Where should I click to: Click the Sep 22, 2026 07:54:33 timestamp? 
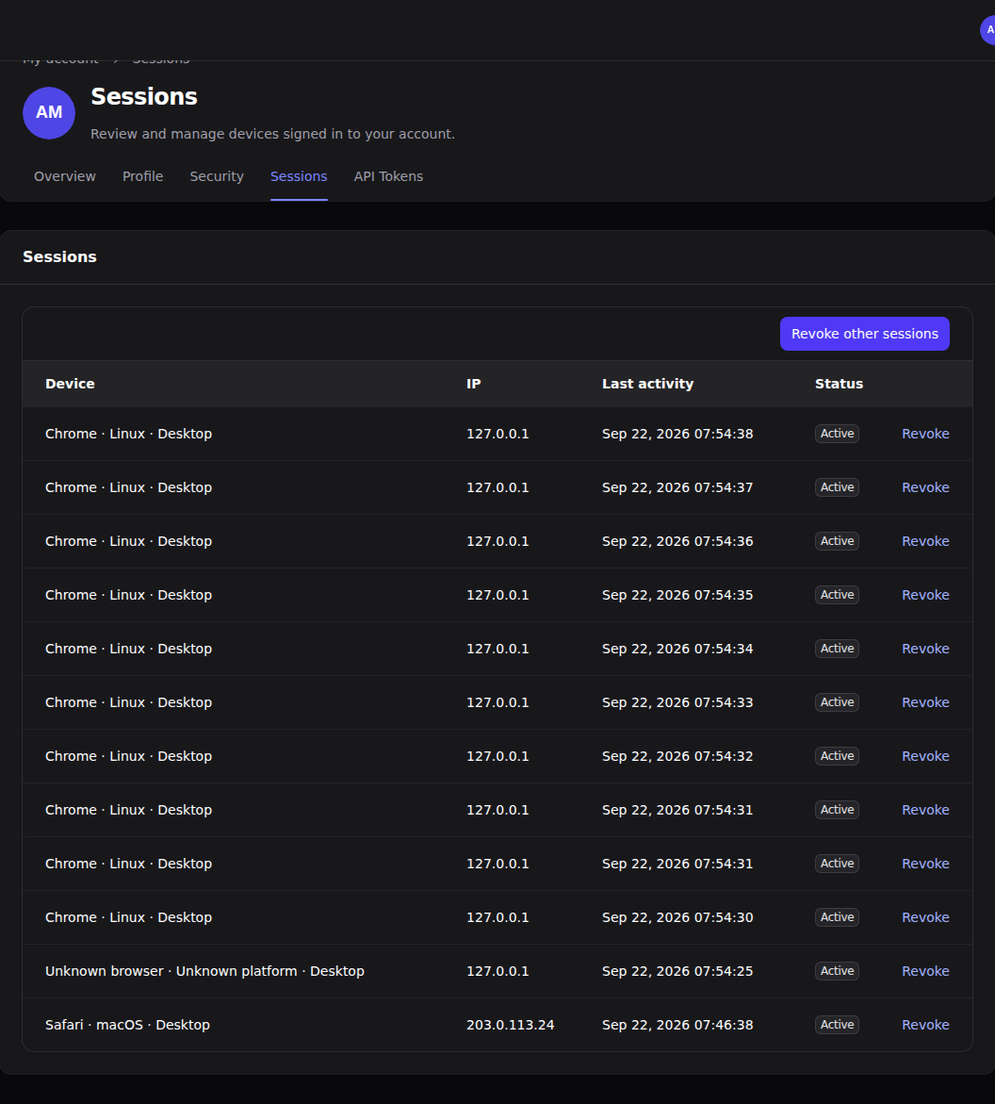(x=677, y=702)
